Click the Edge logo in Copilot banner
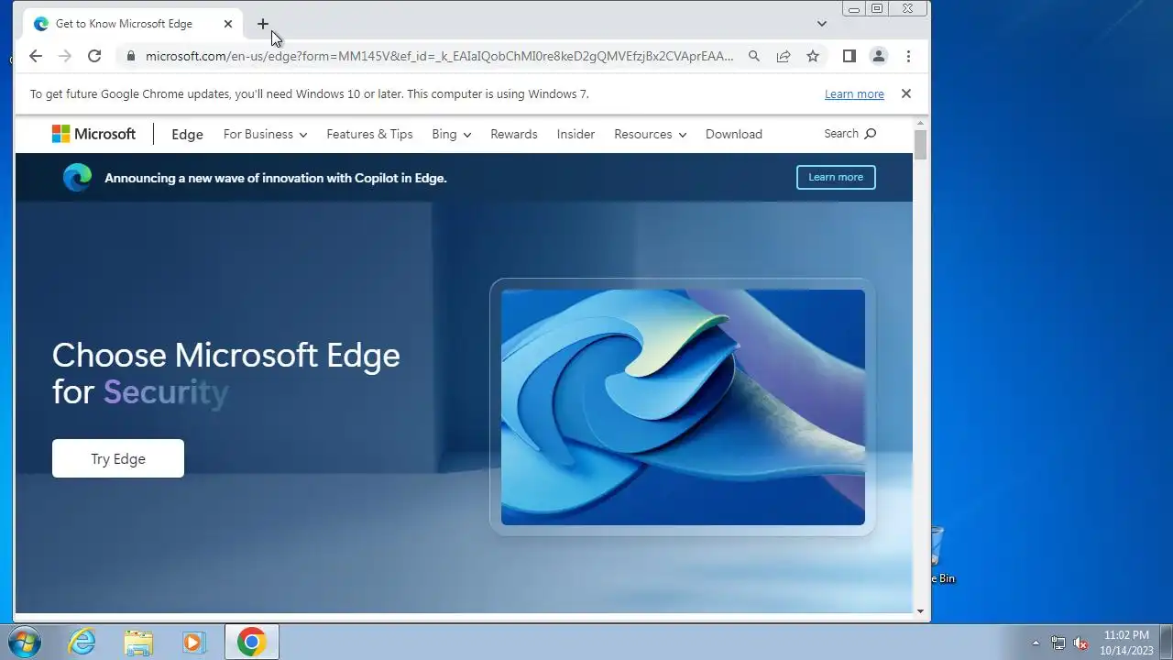1173x660 pixels. 77,177
